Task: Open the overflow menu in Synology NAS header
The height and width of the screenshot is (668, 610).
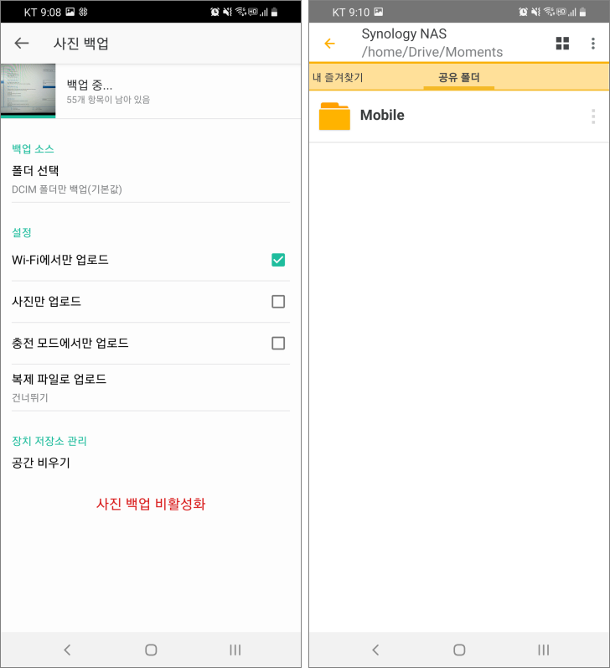Action: (593, 43)
